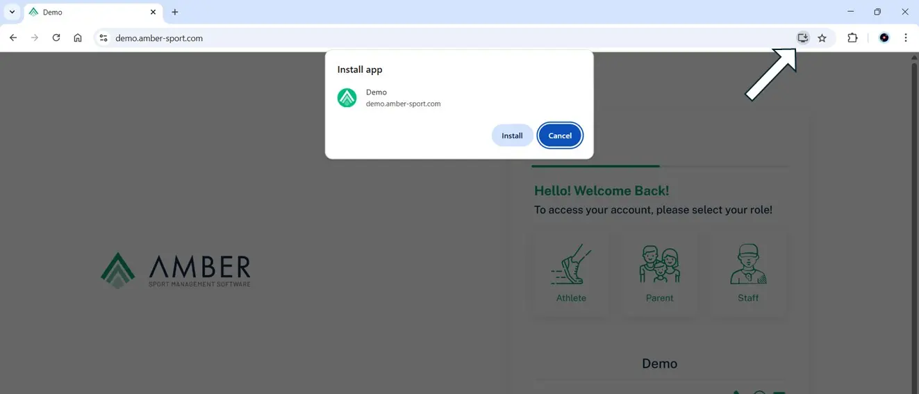This screenshot has width=919, height=394.
Task: Select the Athlete role
Action: coord(572,274)
